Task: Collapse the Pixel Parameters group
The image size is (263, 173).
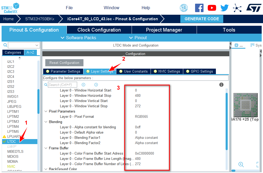Action: point(46,111)
